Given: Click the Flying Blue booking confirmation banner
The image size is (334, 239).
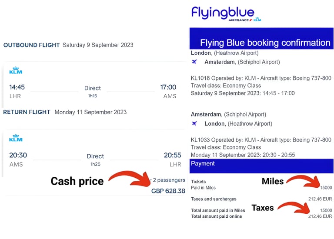Looking at the screenshot, I should [x=261, y=42].
